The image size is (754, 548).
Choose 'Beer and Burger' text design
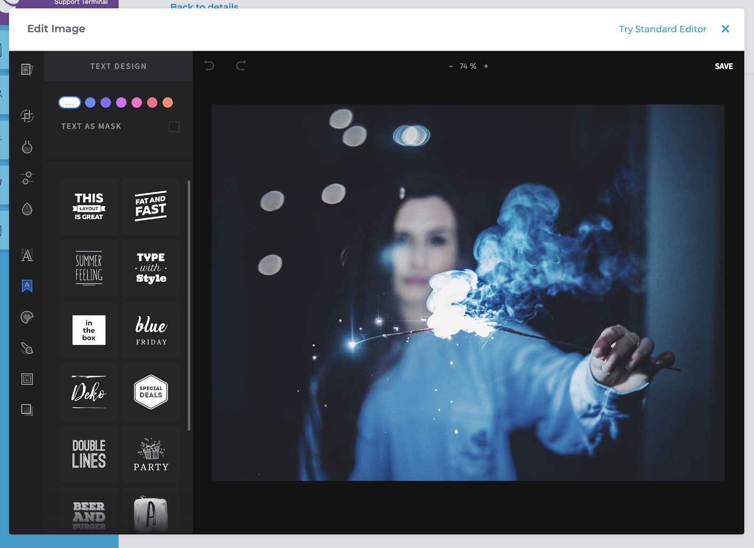(x=89, y=511)
